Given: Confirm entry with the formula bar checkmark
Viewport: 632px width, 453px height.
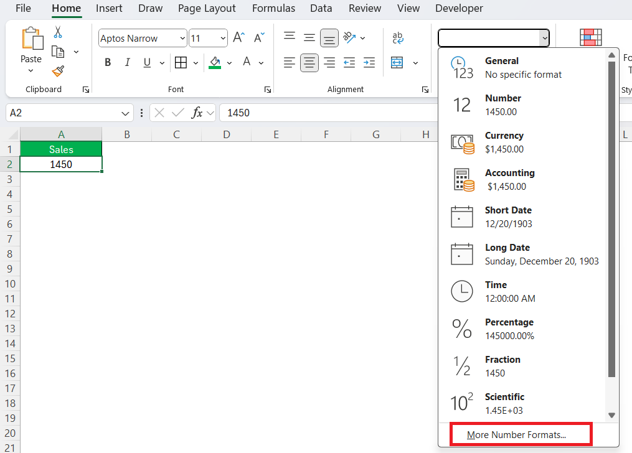Looking at the screenshot, I should pos(177,113).
